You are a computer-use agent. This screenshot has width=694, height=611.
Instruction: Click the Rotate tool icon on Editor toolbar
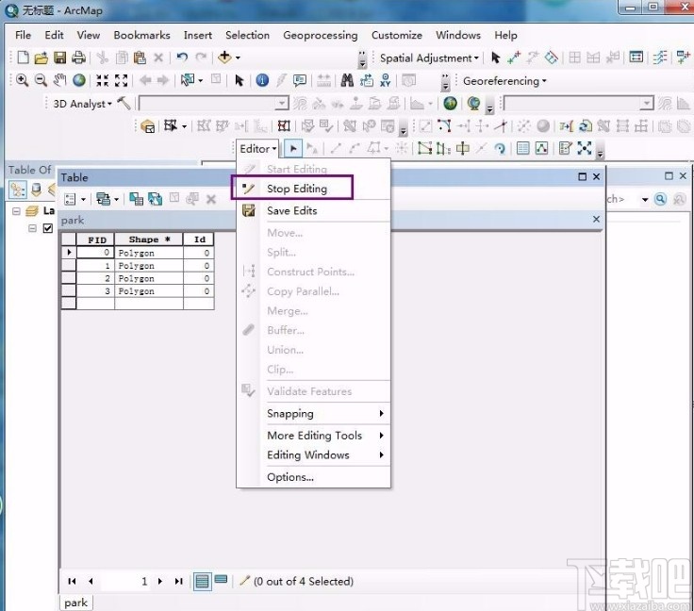coord(500,149)
